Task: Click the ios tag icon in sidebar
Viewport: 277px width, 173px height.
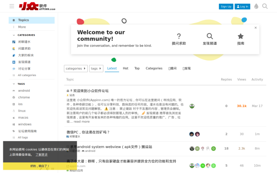Action: tap(14, 104)
